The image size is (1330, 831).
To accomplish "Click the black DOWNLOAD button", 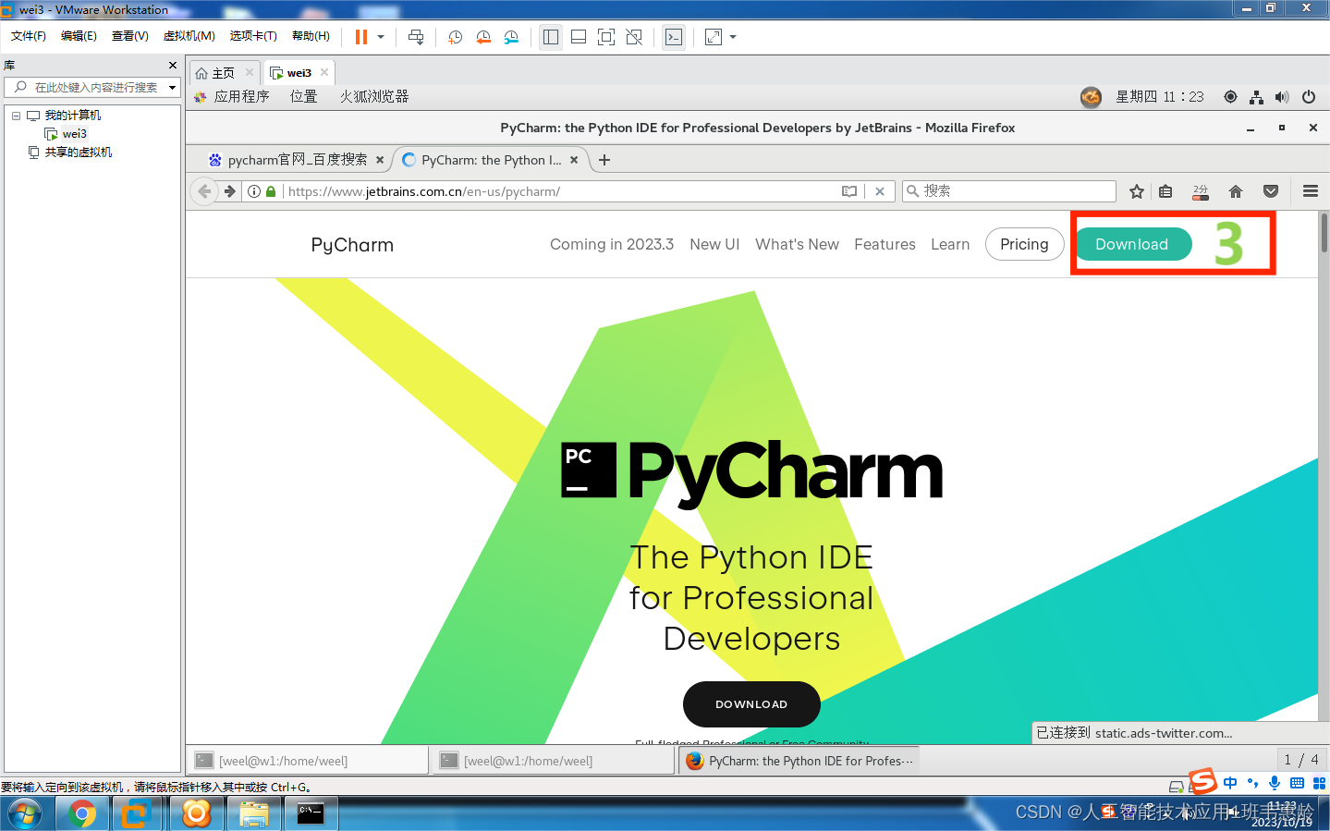I will coord(751,704).
